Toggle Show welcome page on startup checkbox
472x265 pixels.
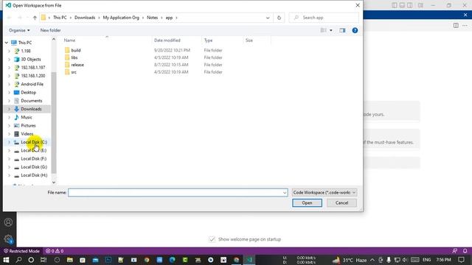point(212,239)
